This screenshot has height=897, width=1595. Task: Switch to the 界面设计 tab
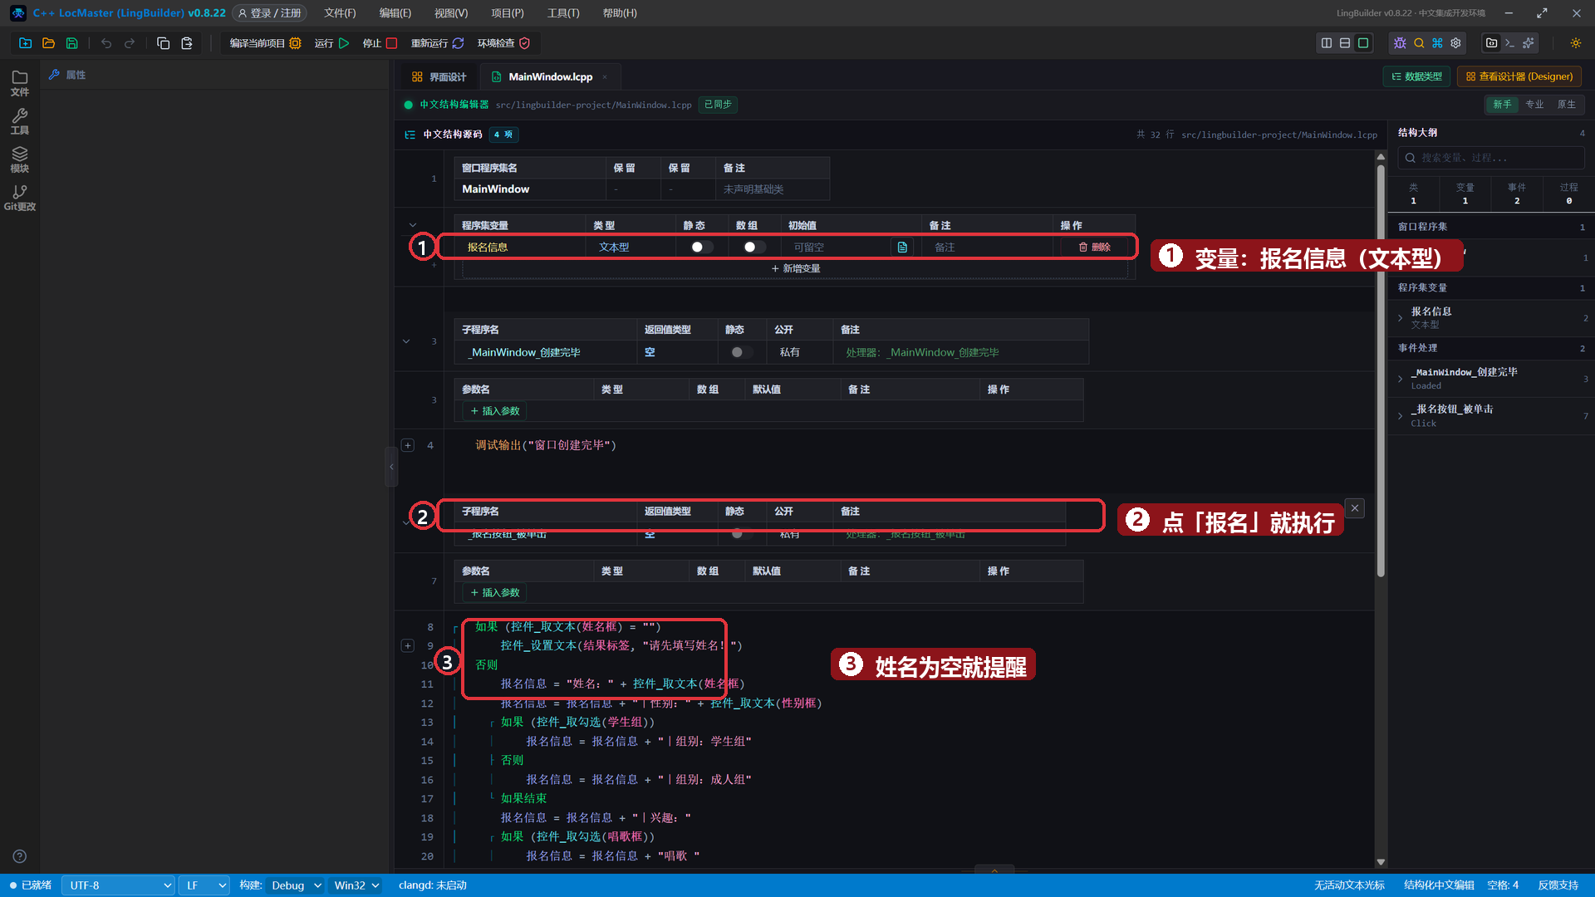coord(439,76)
